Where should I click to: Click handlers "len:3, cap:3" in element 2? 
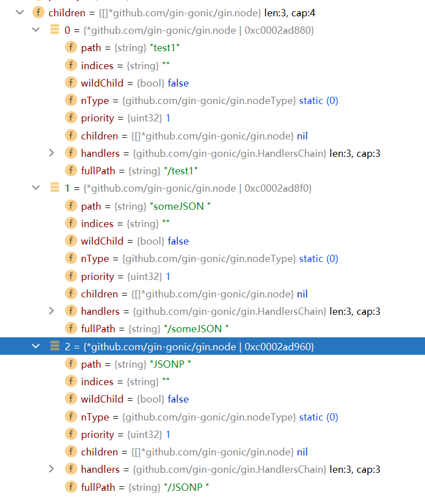click(x=355, y=469)
